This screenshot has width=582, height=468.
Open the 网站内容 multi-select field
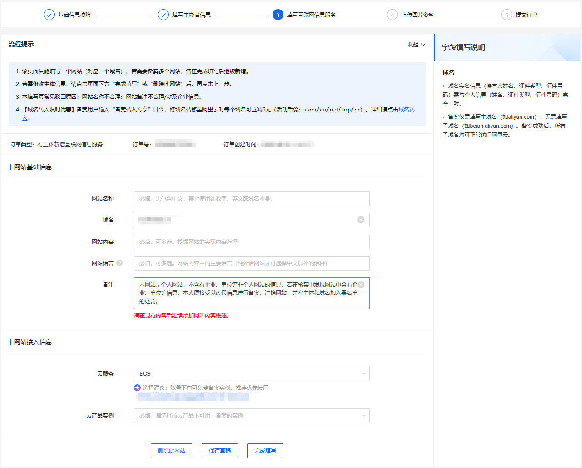tap(251, 242)
